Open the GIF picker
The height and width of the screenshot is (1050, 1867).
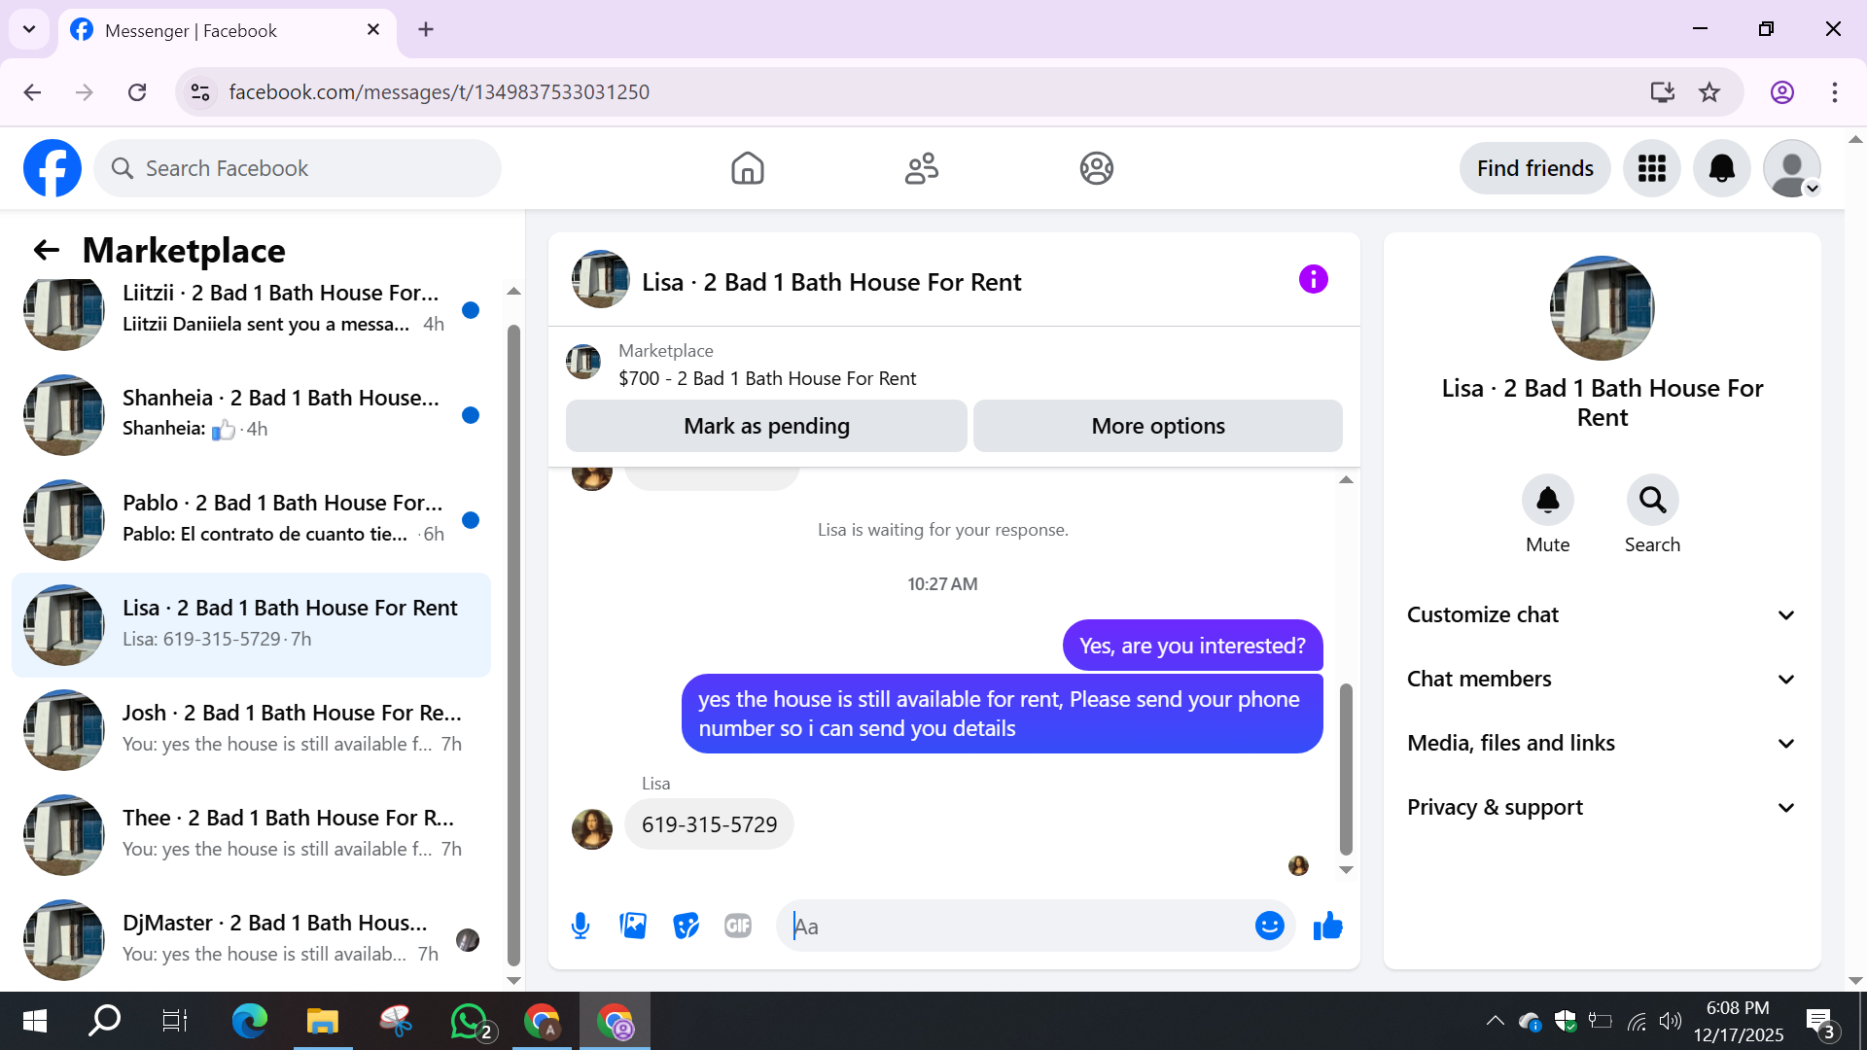tap(738, 926)
